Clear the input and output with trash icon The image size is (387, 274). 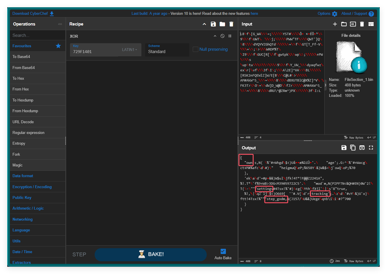tap(362, 24)
